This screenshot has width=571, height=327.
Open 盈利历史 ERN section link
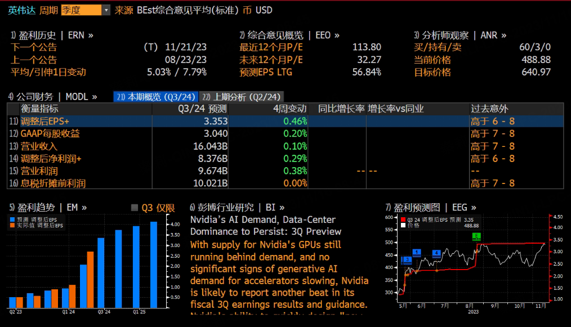click(52, 35)
